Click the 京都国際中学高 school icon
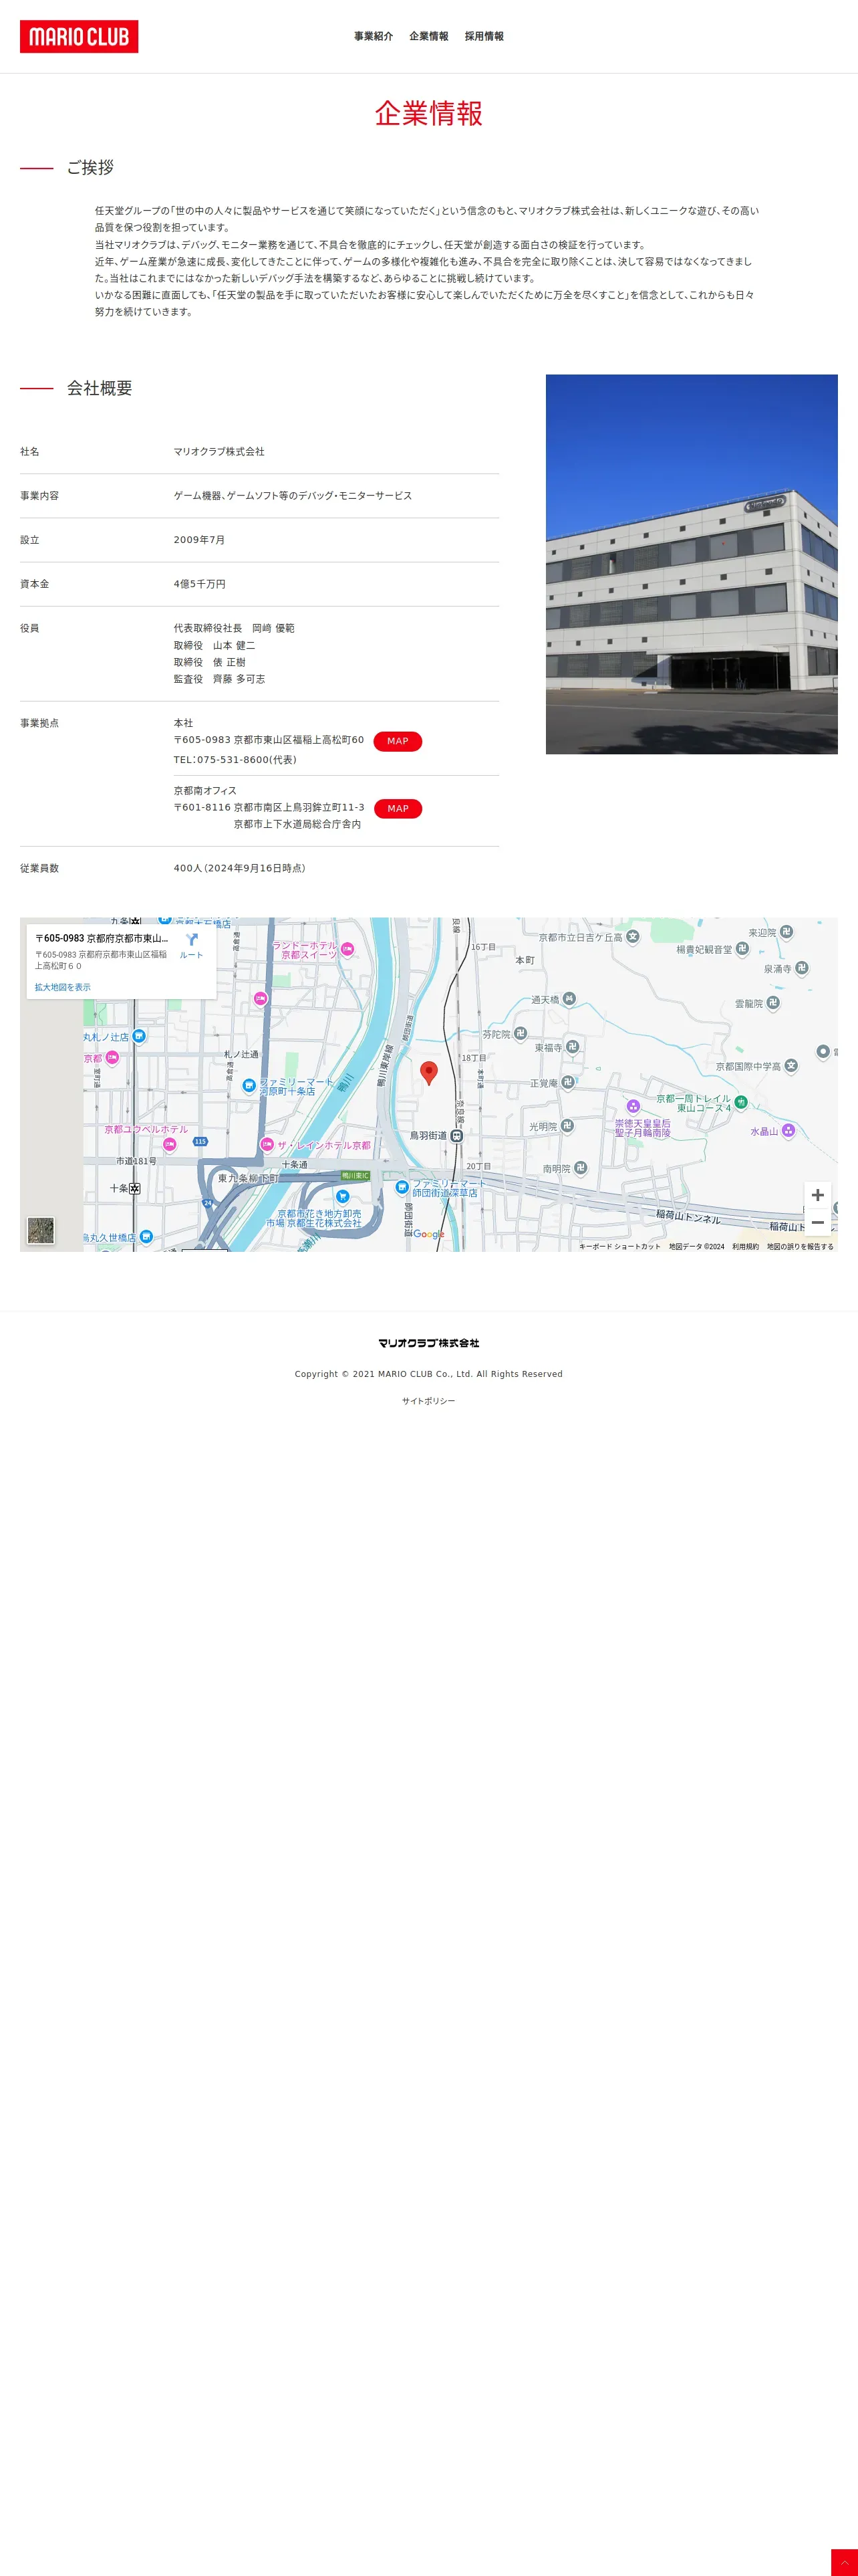The height and width of the screenshot is (2576, 858). click(791, 1066)
